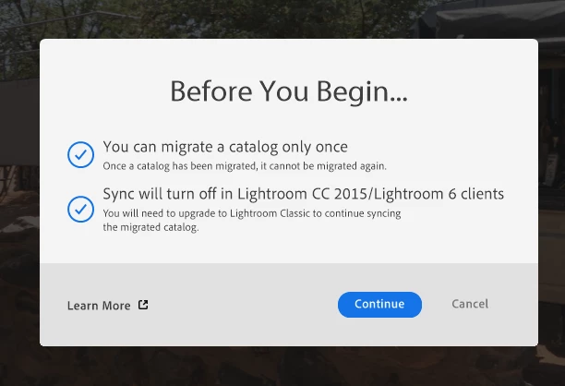
Task: Click the checkmark icon next to migrate once
Action: 80,154
